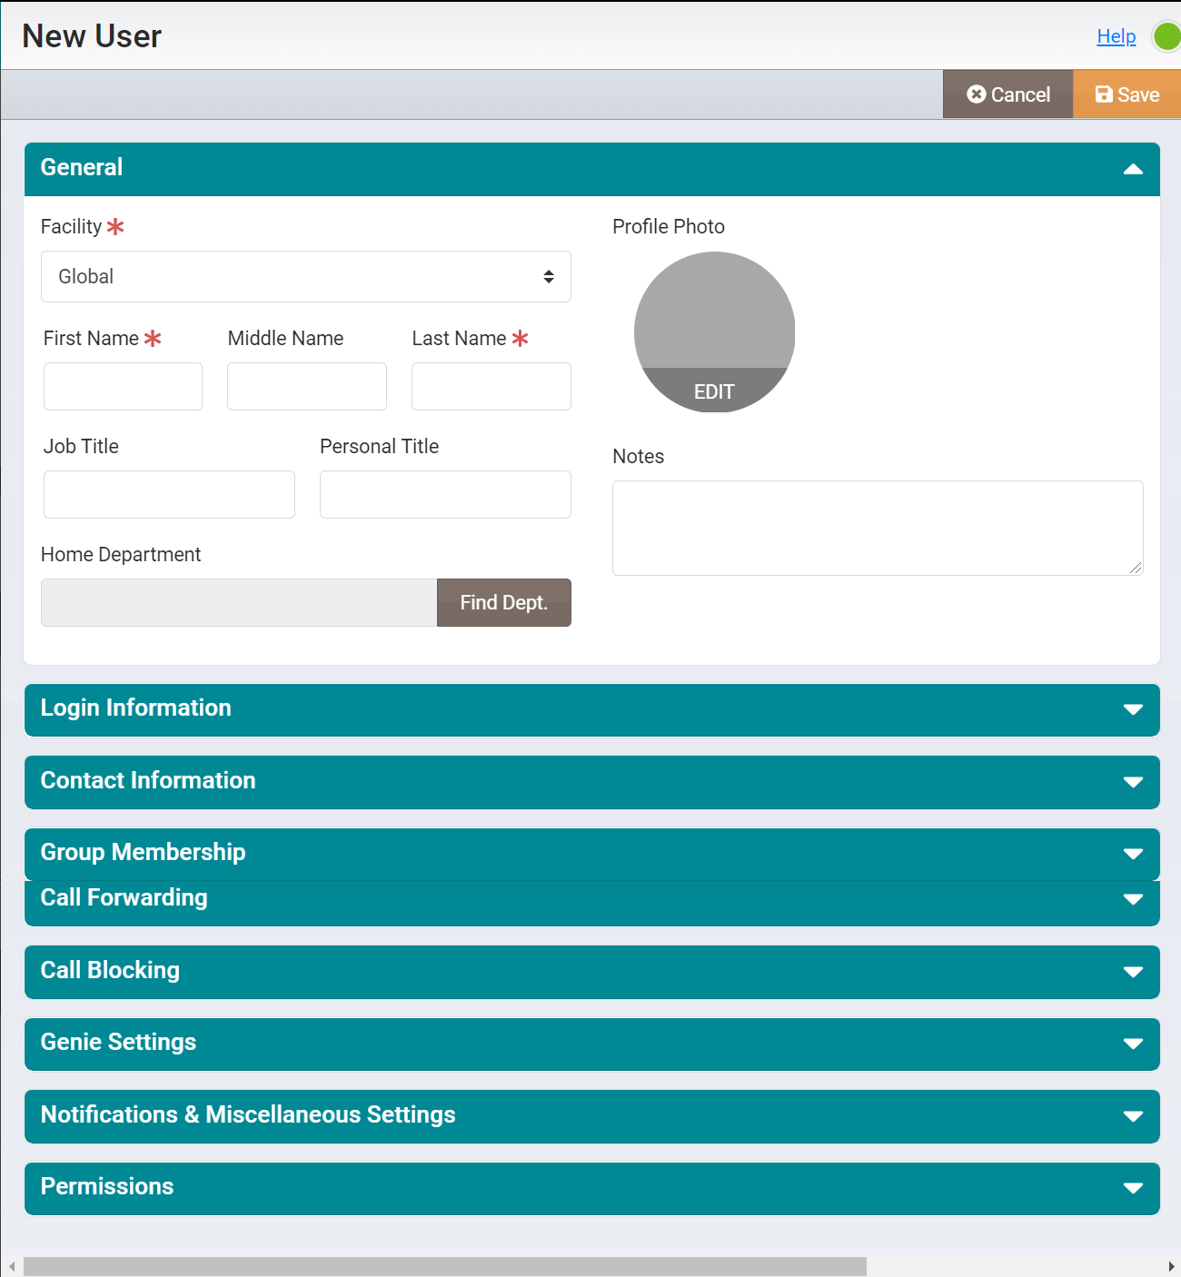Viewport: 1181px width, 1277px height.
Task: Focus the Job Title text field
Action: click(x=169, y=495)
